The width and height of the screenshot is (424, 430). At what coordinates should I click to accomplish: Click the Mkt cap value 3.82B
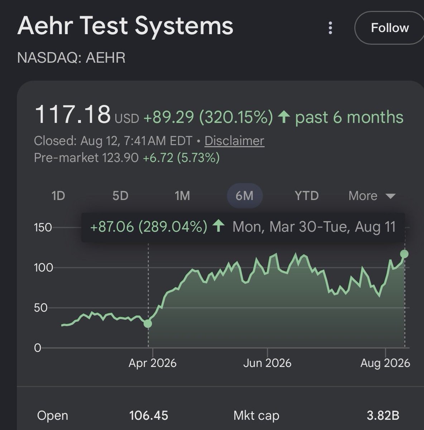pos(383,416)
